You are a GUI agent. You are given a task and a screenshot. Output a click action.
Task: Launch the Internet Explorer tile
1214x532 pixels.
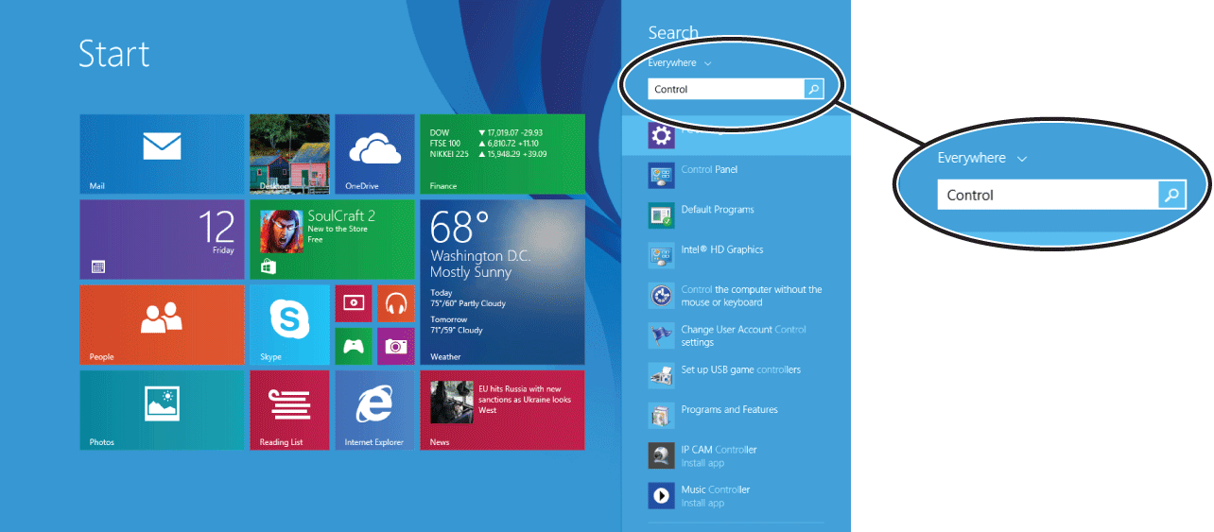click(374, 409)
